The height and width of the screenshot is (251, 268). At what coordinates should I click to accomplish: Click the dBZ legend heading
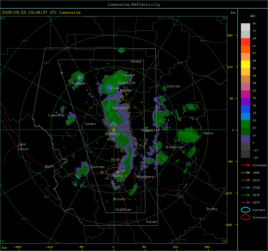[253, 16]
